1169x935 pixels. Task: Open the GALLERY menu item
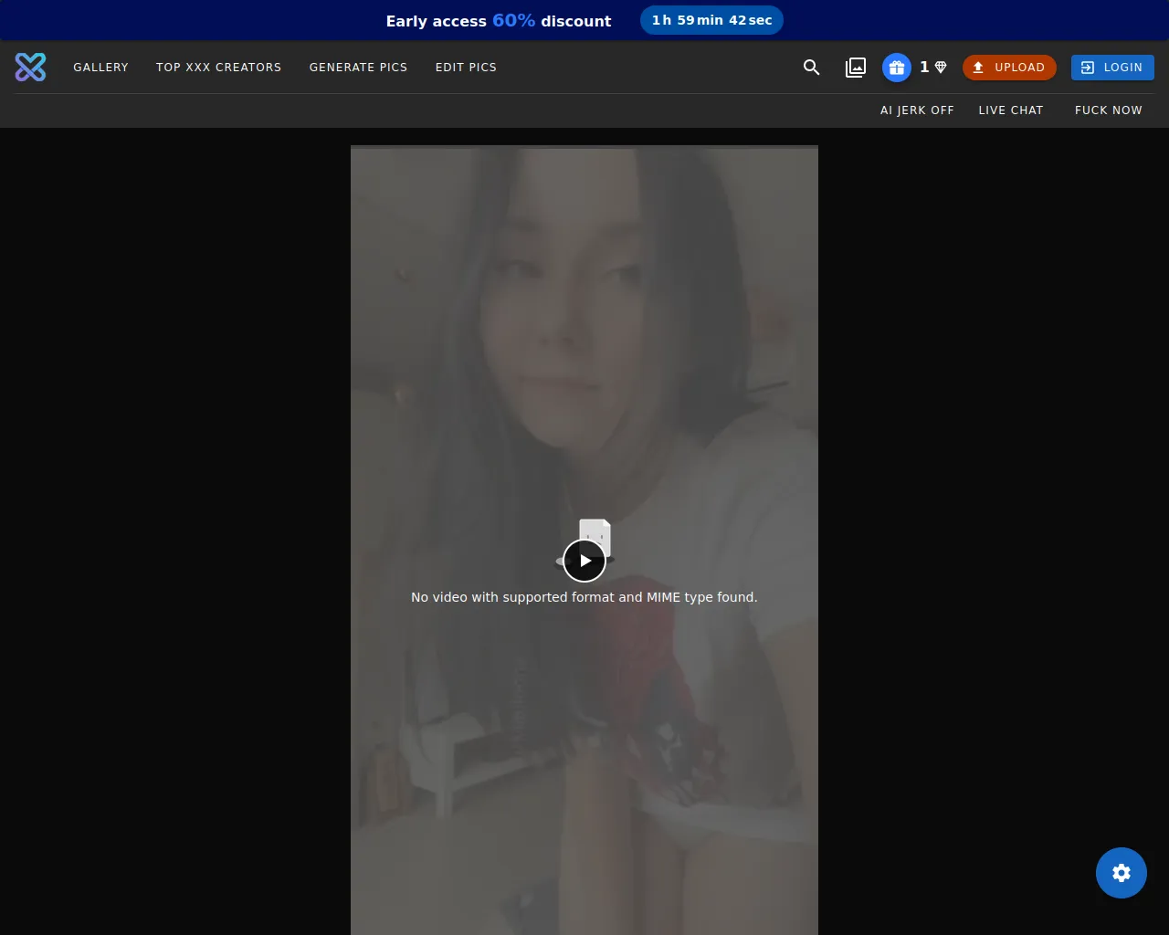point(100,68)
